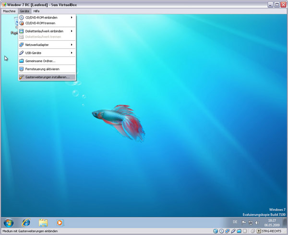This screenshot has height=235, width=288.
Task: Open Windows Explorer folder icon on taskbar
Action: click(43, 222)
